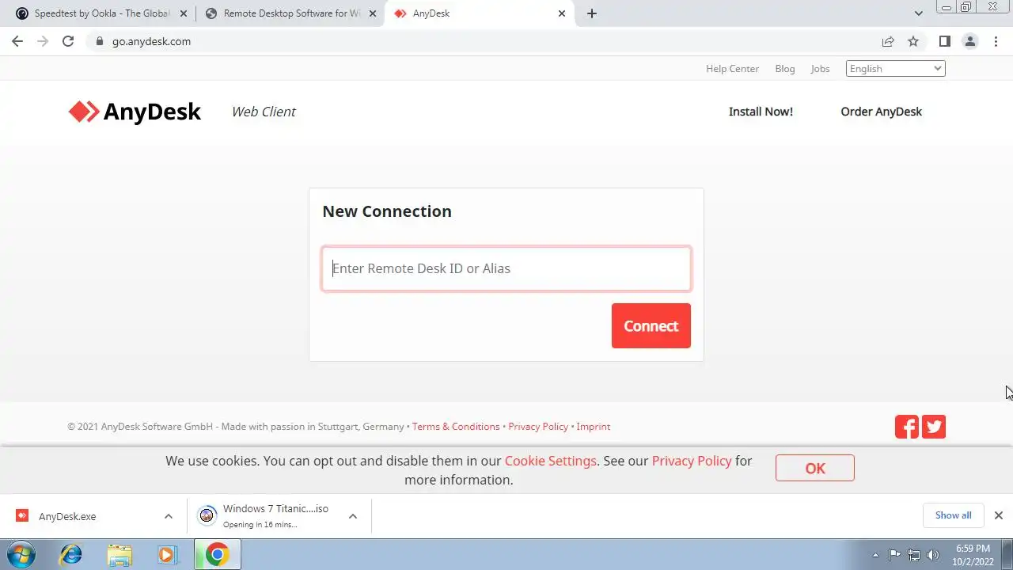Close the Remote Desktop Software tab
The image size is (1013, 570).
[x=373, y=13]
